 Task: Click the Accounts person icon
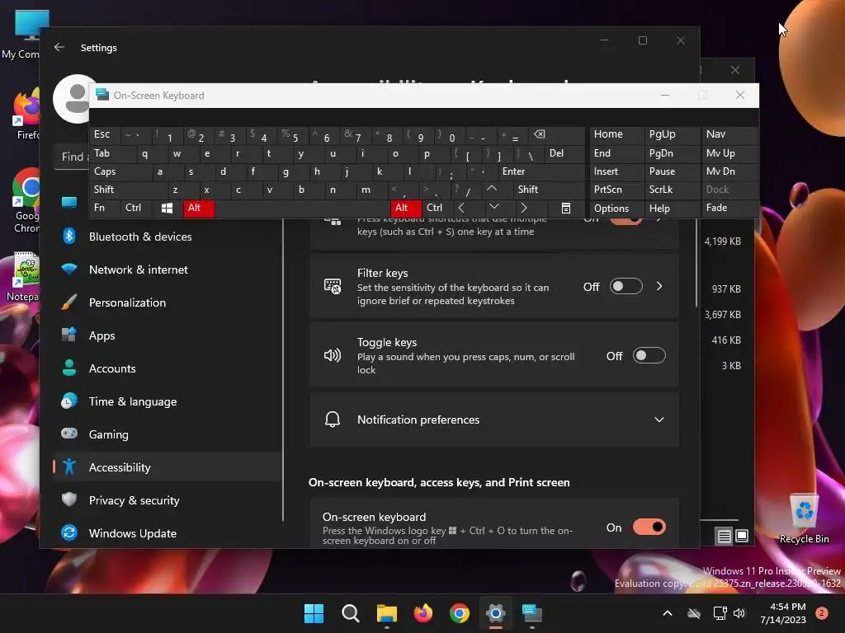(69, 368)
